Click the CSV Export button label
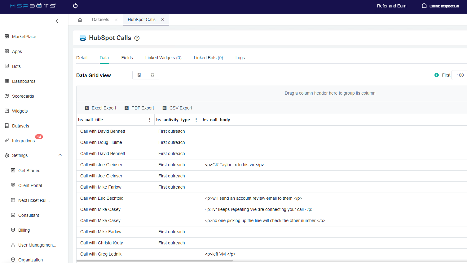Viewport: 467px width, 263px height. (x=181, y=108)
